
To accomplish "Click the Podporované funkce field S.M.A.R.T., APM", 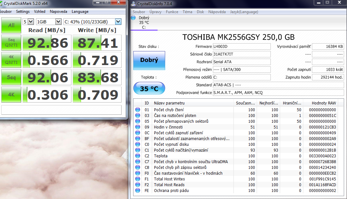I will pyautogui.click(x=279, y=93).
